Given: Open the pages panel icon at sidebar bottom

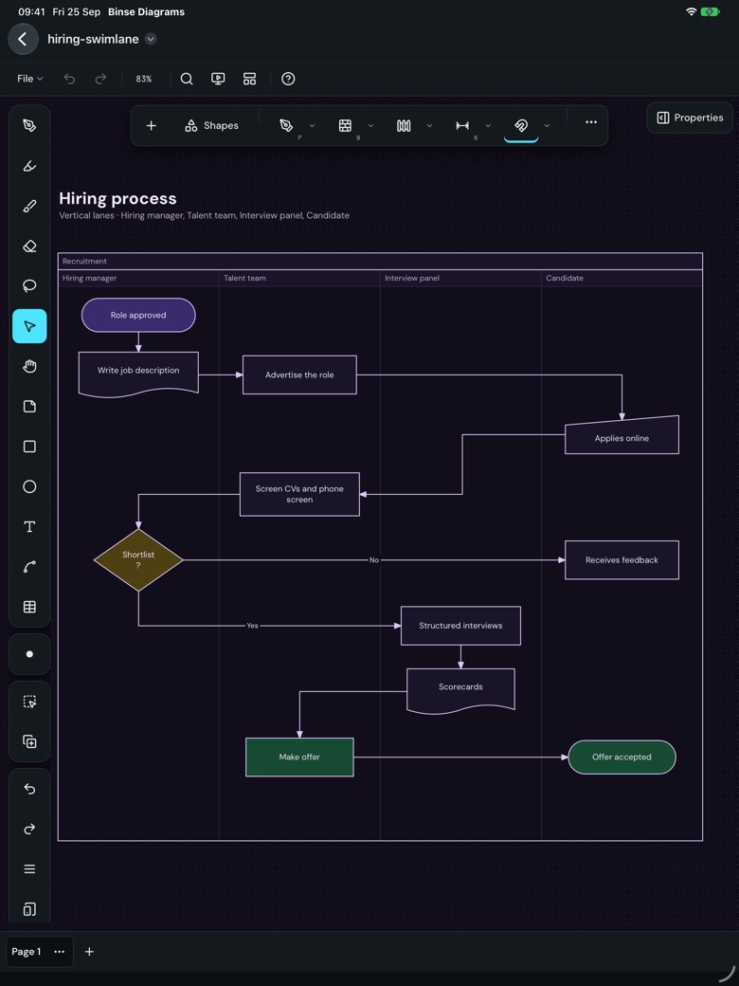Looking at the screenshot, I should pos(29,909).
